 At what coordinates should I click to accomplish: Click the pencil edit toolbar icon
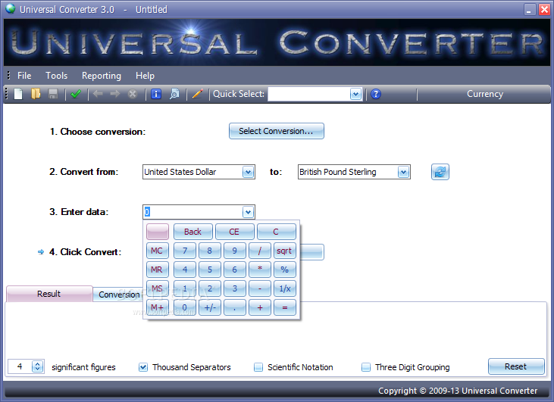198,94
